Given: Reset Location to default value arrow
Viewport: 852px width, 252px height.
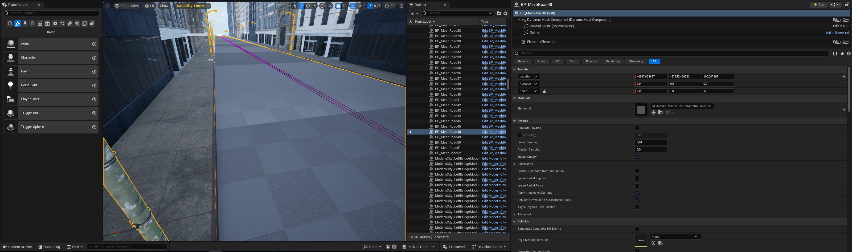Looking at the screenshot, I should tap(844, 77).
